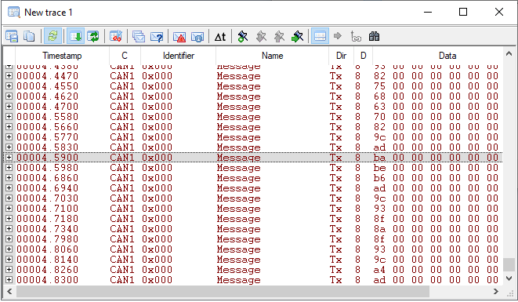This screenshot has width=518, height=302.
Task: Click data byte '75' in row 00004.4550
Action: pyautogui.click(x=379, y=86)
